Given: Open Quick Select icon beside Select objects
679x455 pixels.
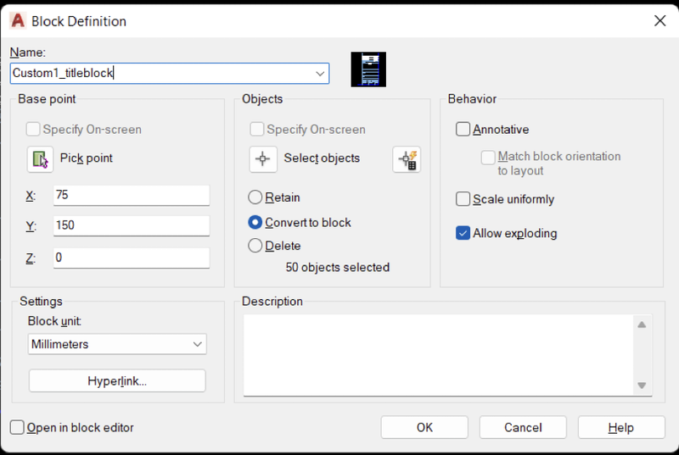Looking at the screenshot, I should [407, 159].
